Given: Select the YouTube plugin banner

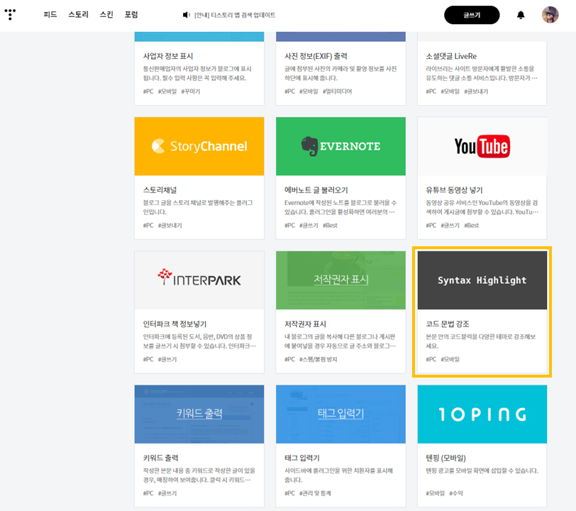Looking at the screenshot, I should (x=482, y=146).
